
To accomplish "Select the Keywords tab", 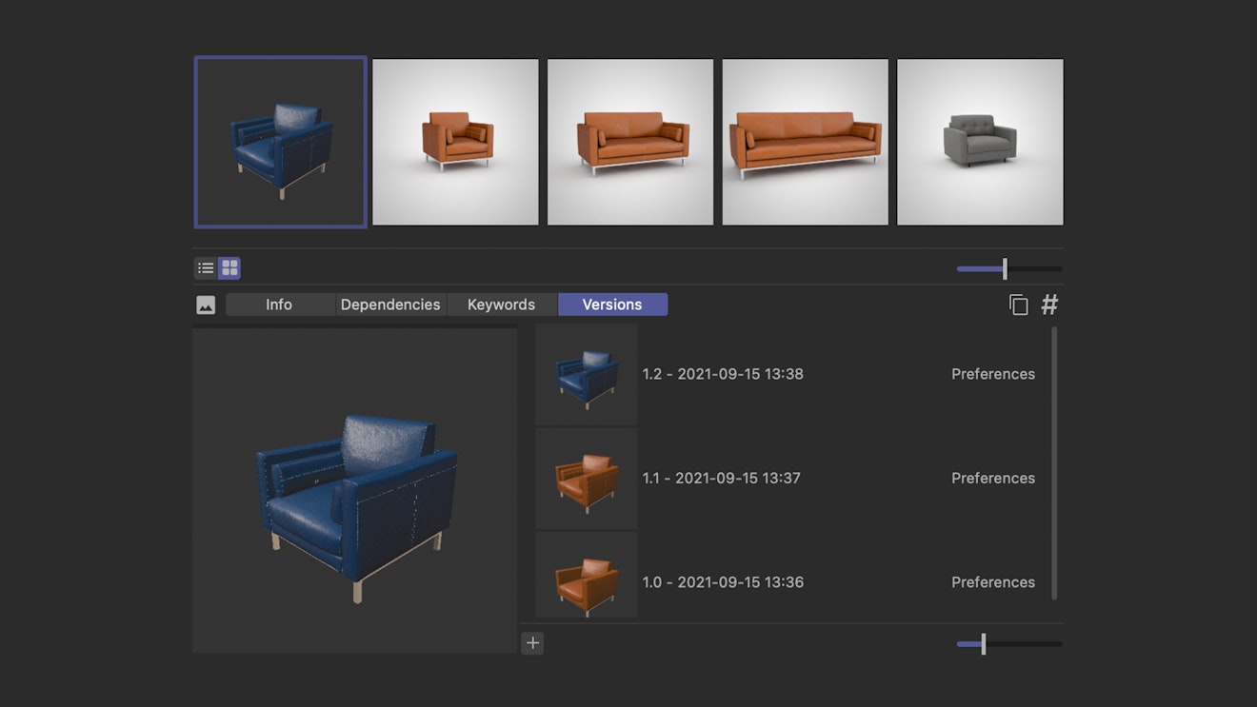I will [501, 304].
